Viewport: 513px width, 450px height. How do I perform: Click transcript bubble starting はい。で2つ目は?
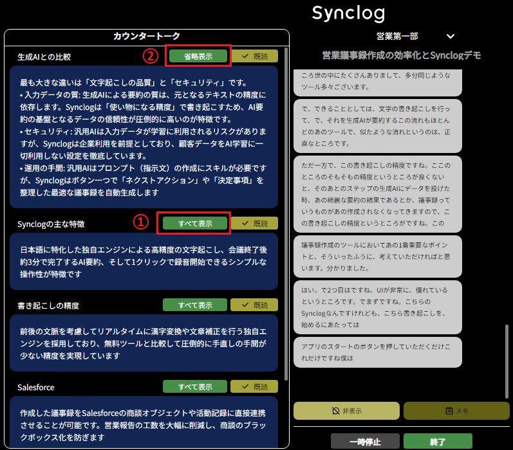coord(378,307)
